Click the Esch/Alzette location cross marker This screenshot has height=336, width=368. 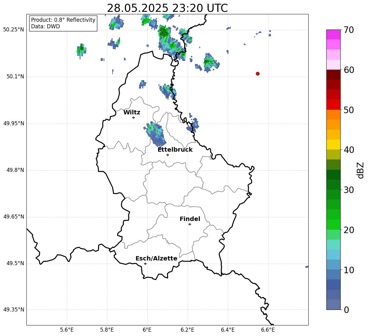click(x=145, y=264)
